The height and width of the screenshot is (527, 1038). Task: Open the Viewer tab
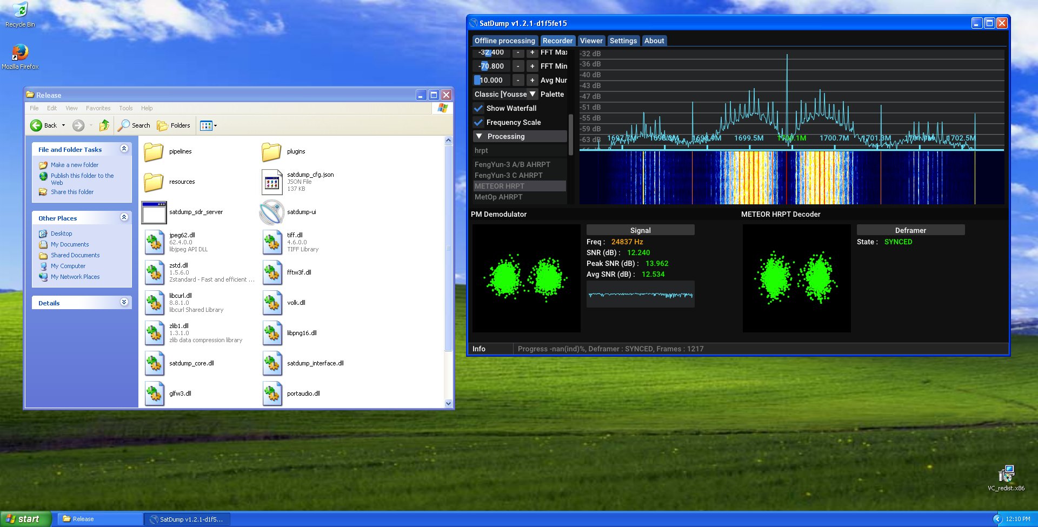[x=591, y=41]
